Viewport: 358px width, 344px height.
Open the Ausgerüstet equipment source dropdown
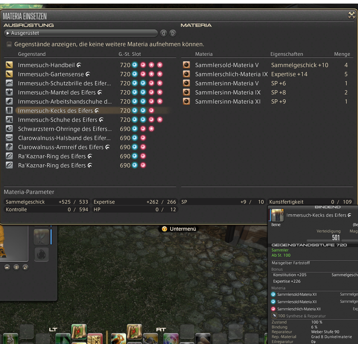click(81, 33)
